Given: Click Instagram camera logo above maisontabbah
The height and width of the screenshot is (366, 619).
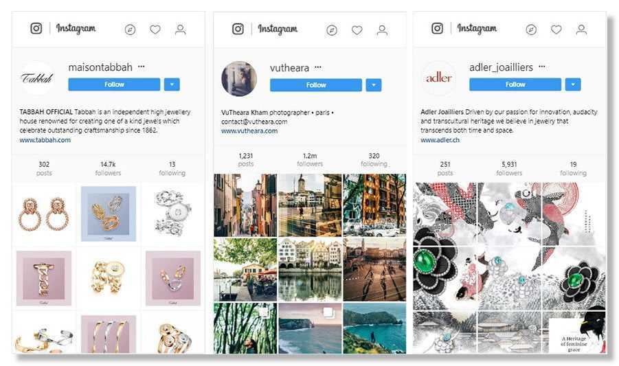Looking at the screenshot, I should click(36, 28).
